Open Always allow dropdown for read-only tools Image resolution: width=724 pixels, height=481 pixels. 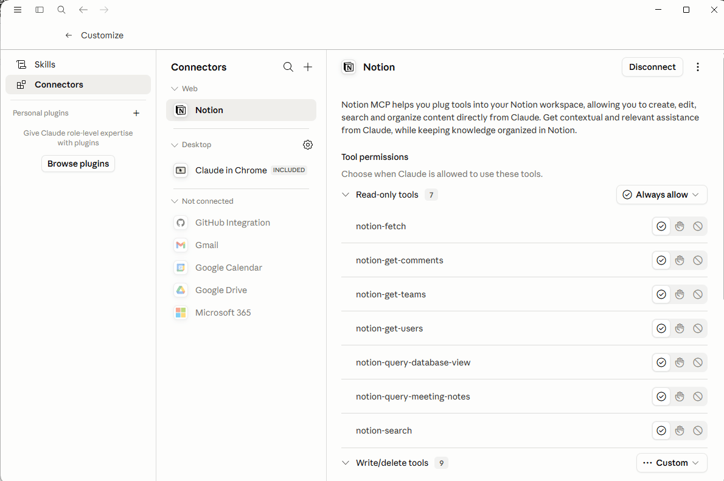coord(661,195)
